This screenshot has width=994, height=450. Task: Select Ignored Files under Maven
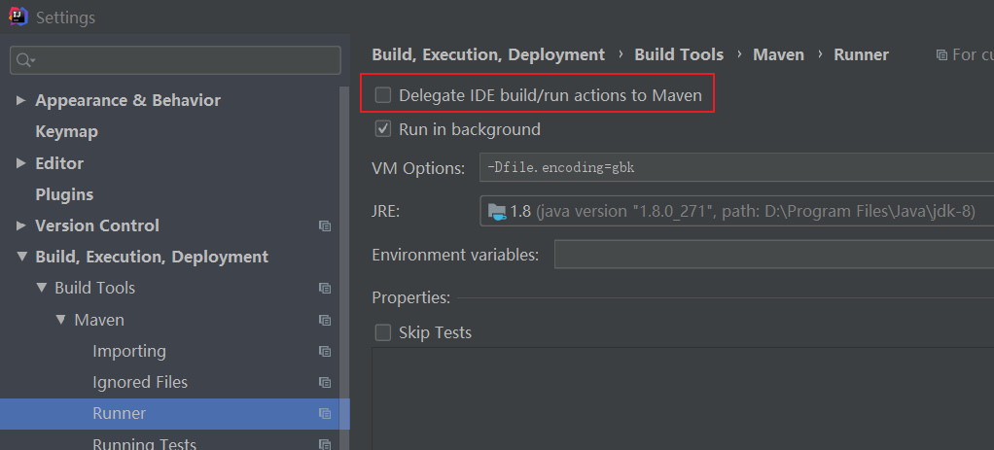[x=140, y=382]
